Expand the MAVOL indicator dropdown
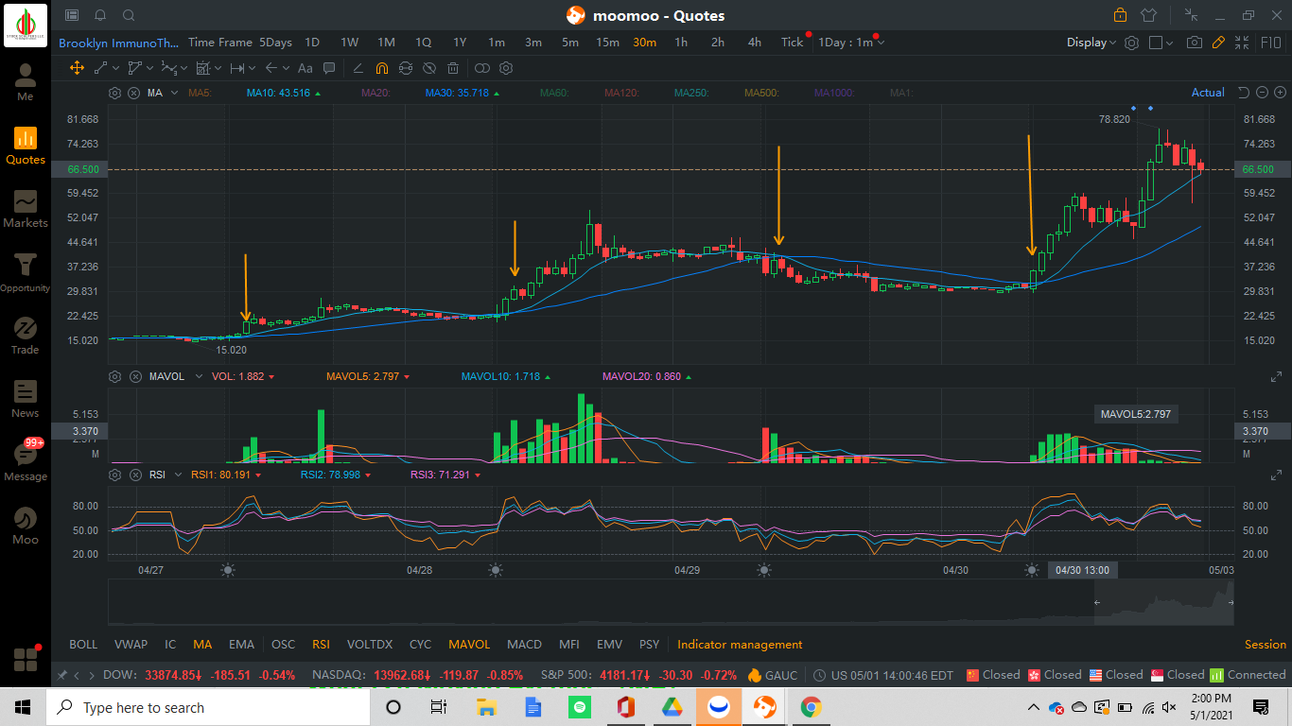 point(199,376)
